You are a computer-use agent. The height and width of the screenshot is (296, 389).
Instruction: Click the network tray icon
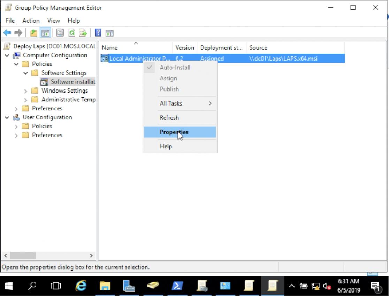[x=315, y=287]
